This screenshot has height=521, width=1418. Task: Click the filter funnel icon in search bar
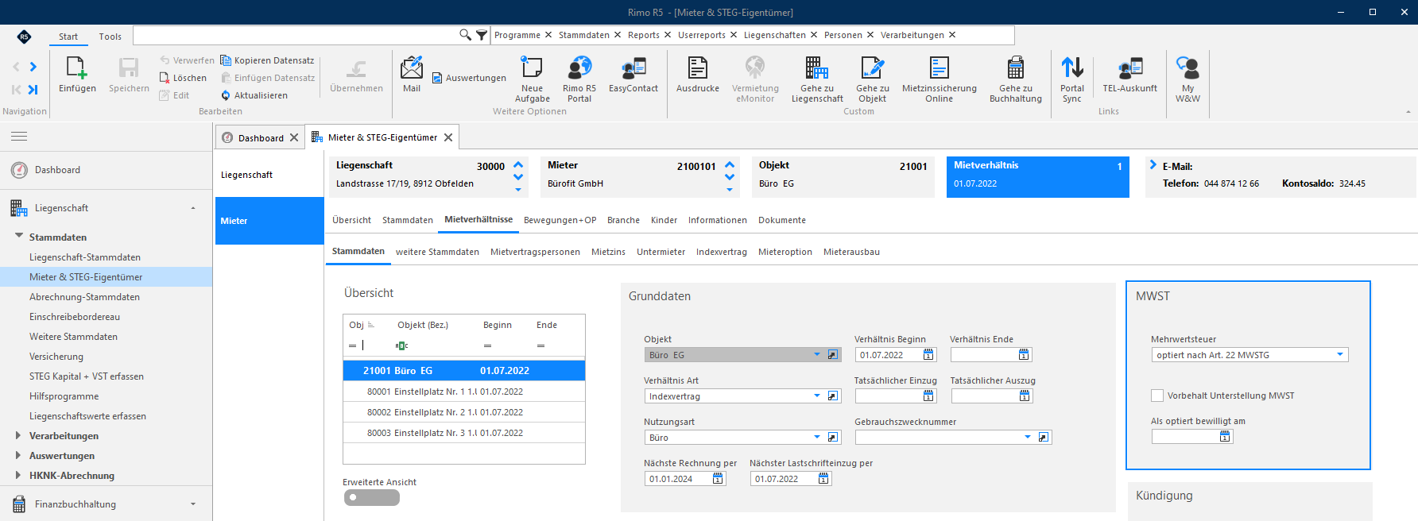482,35
